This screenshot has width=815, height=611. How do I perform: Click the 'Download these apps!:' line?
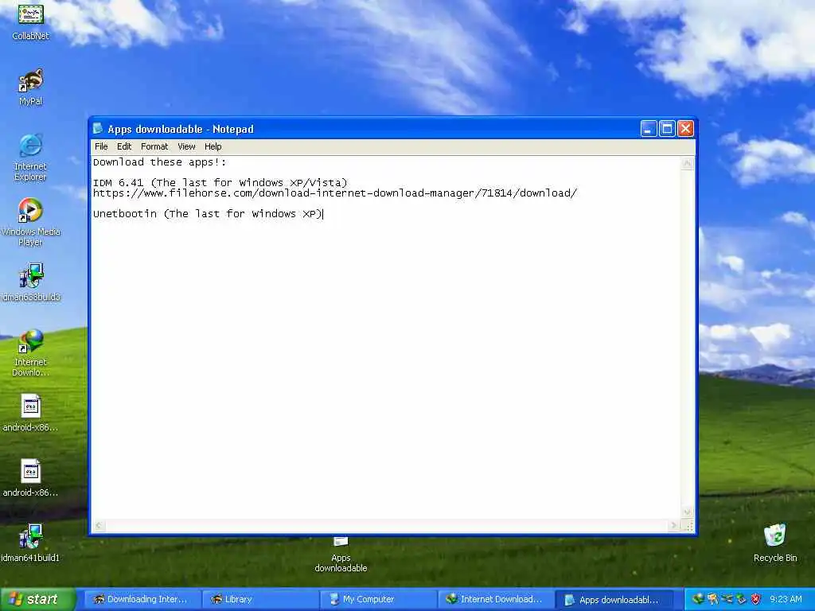point(159,162)
